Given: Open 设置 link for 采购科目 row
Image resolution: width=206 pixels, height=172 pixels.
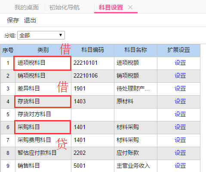Looking at the screenshot, I should 180,127.
